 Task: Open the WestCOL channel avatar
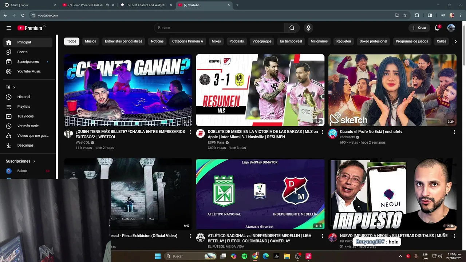pos(68,134)
